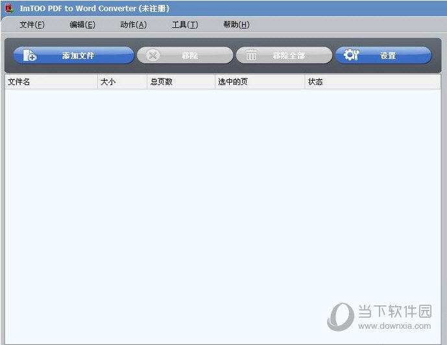The width and height of the screenshot is (447, 345).
Task: Open the 工具(T) menu
Action: point(185,25)
